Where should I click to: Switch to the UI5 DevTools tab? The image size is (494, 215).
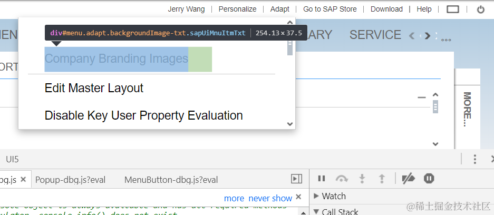[x=12, y=159]
